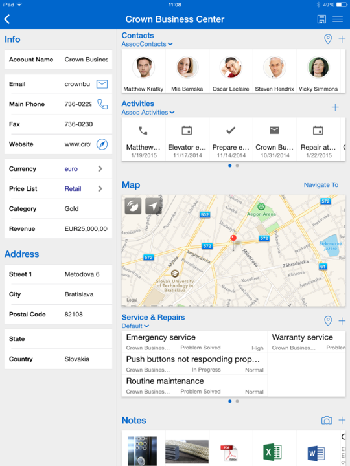350x466 pixels.
Task: Edit the Category field Gold
Action: pyautogui.click(x=58, y=209)
